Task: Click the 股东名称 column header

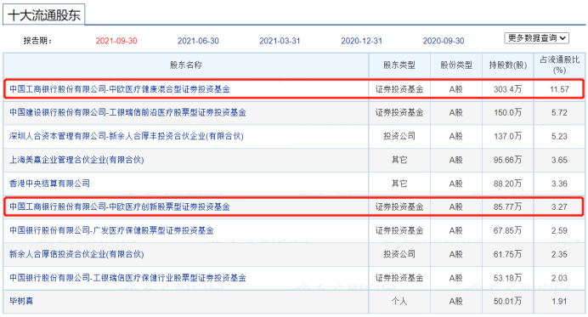Action: pos(186,65)
